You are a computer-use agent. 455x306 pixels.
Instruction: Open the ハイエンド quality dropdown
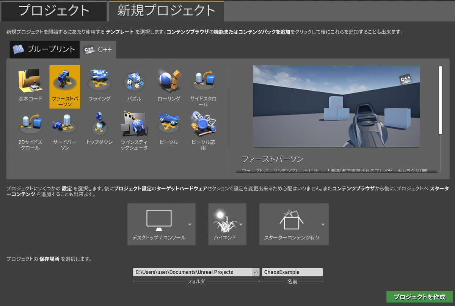(x=227, y=224)
